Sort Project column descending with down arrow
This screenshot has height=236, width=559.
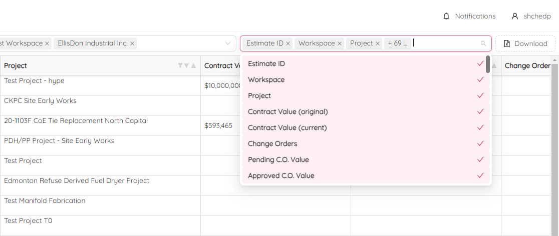tap(186, 65)
